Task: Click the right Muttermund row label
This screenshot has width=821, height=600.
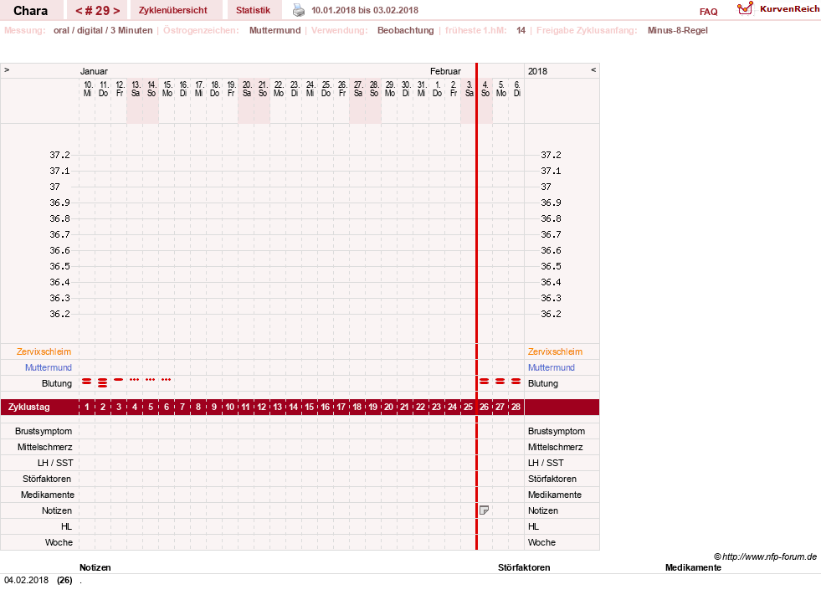Action: pyautogui.click(x=552, y=367)
